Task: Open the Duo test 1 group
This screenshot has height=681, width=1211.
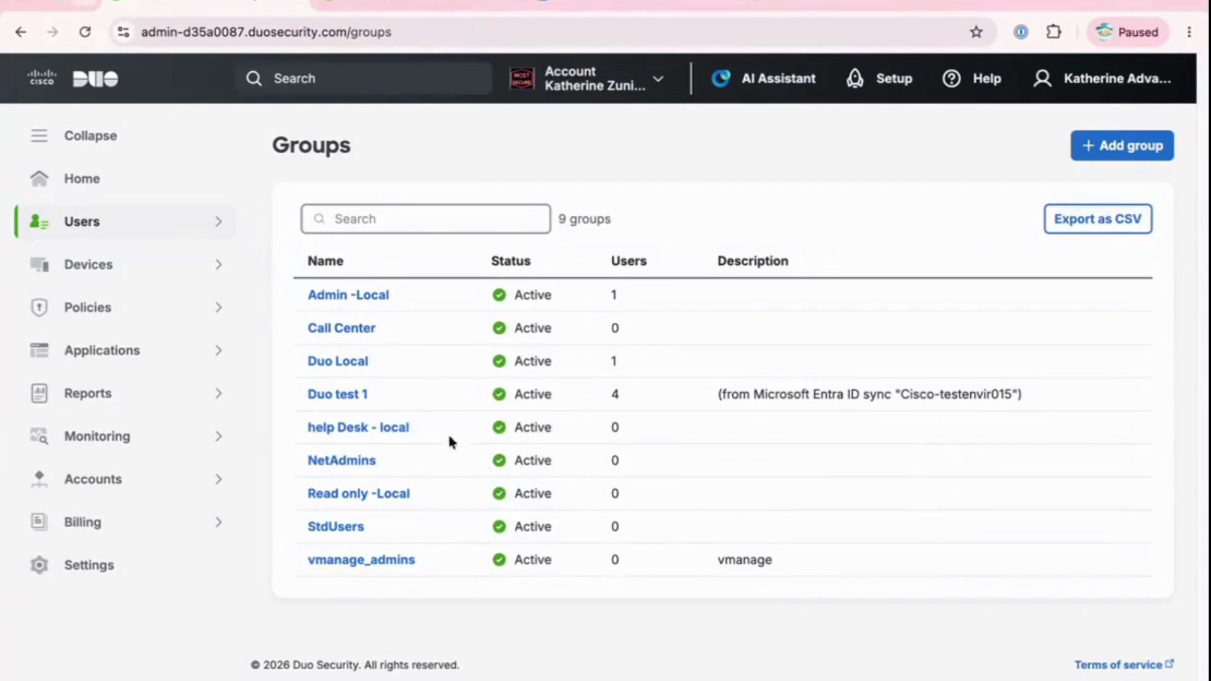Action: point(337,394)
